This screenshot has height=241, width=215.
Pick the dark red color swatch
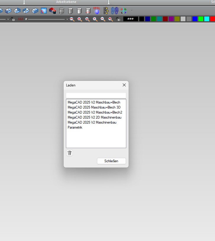tap(165, 19)
